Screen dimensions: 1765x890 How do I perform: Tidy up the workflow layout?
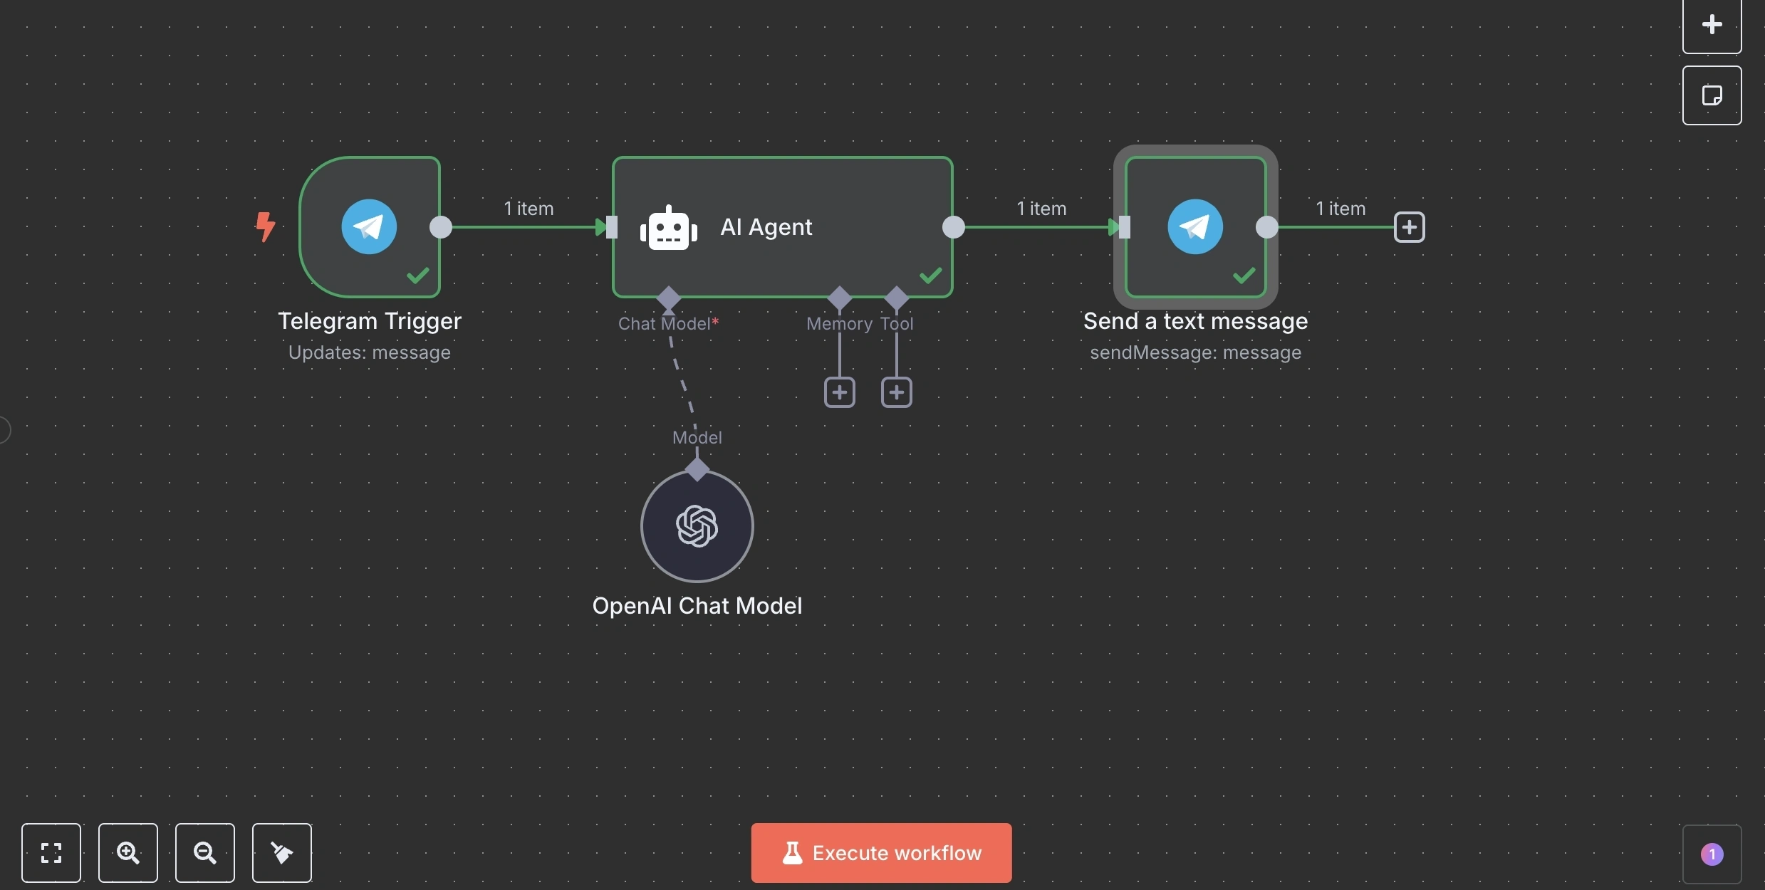coord(281,852)
